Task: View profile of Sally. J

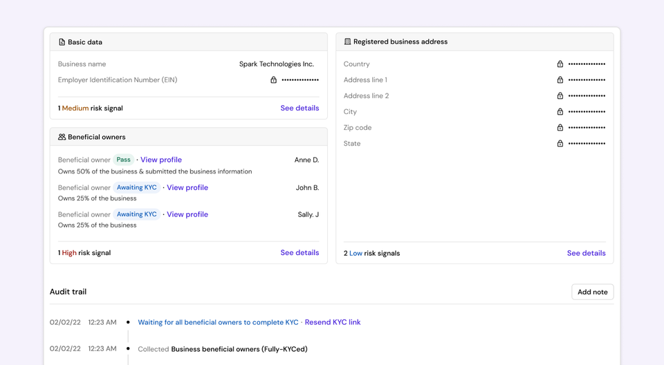Action: [x=187, y=214]
